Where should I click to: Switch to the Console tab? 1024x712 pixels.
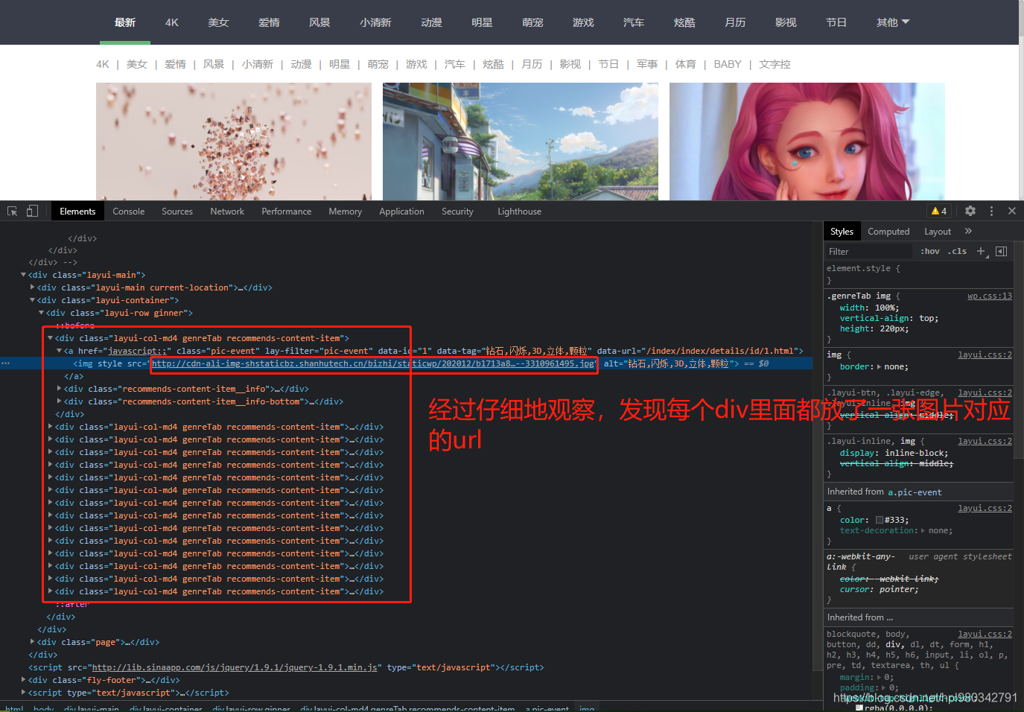129,212
